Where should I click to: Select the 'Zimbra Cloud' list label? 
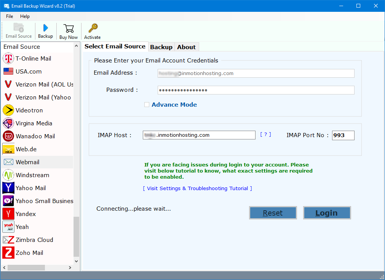click(34, 240)
